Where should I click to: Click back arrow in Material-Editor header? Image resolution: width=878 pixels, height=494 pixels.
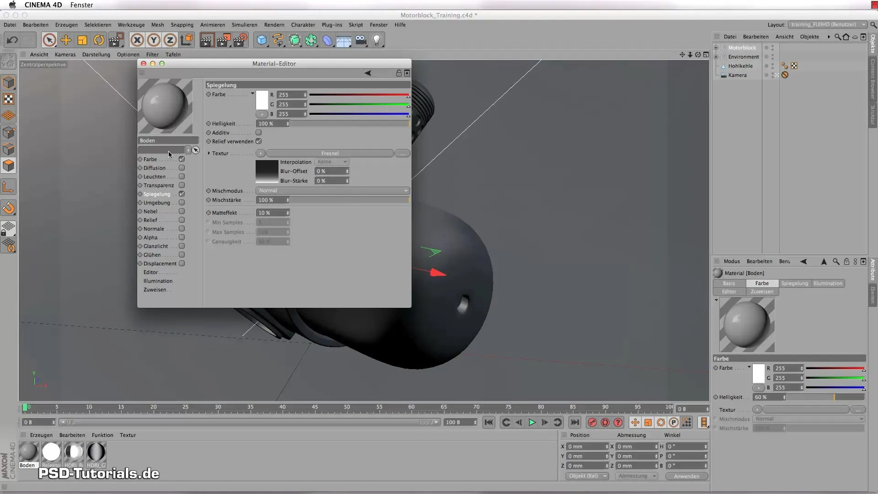click(x=368, y=73)
